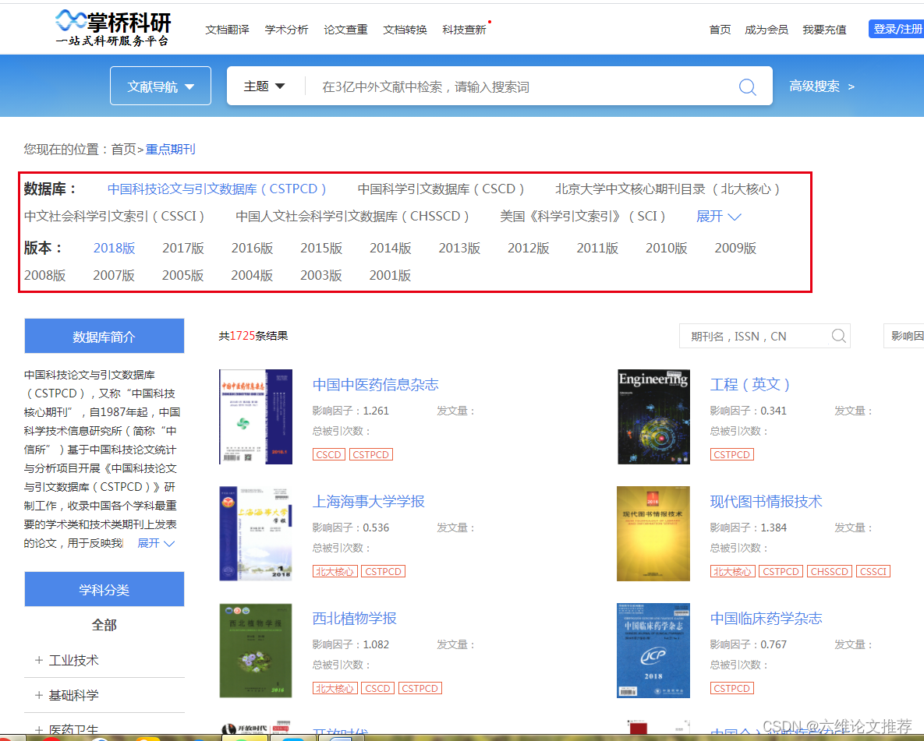Image resolution: width=924 pixels, height=741 pixels.
Task: Select the SCI database filter
Action: pyautogui.click(x=582, y=216)
